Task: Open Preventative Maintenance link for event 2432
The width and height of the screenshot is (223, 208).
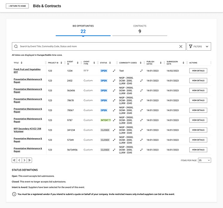Action: [x=28, y=81]
